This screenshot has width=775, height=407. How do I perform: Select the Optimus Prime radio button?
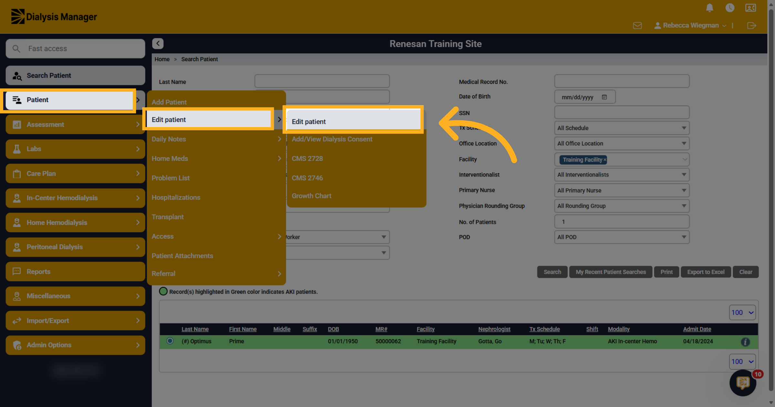(x=170, y=341)
